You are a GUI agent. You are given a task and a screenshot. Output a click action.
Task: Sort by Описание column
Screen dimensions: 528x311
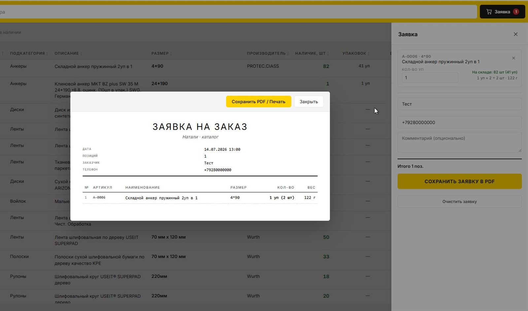point(68,53)
